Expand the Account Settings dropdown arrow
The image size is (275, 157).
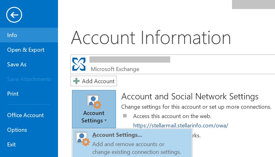click(x=105, y=121)
